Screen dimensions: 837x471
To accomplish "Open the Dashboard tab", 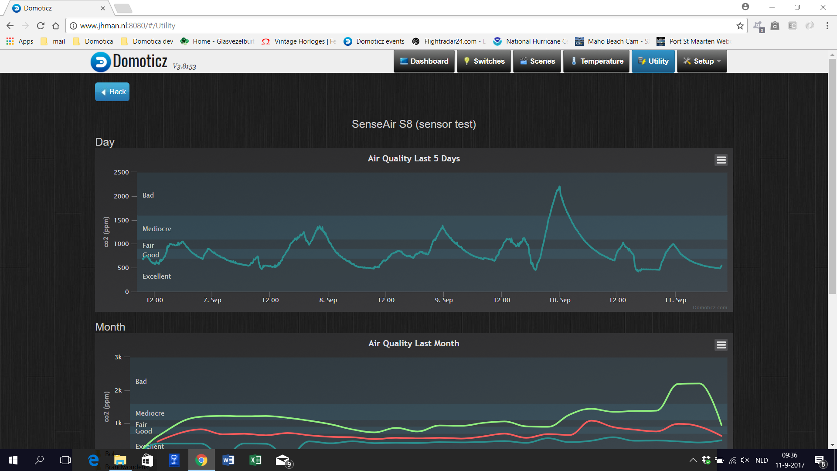I will (424, 61).
